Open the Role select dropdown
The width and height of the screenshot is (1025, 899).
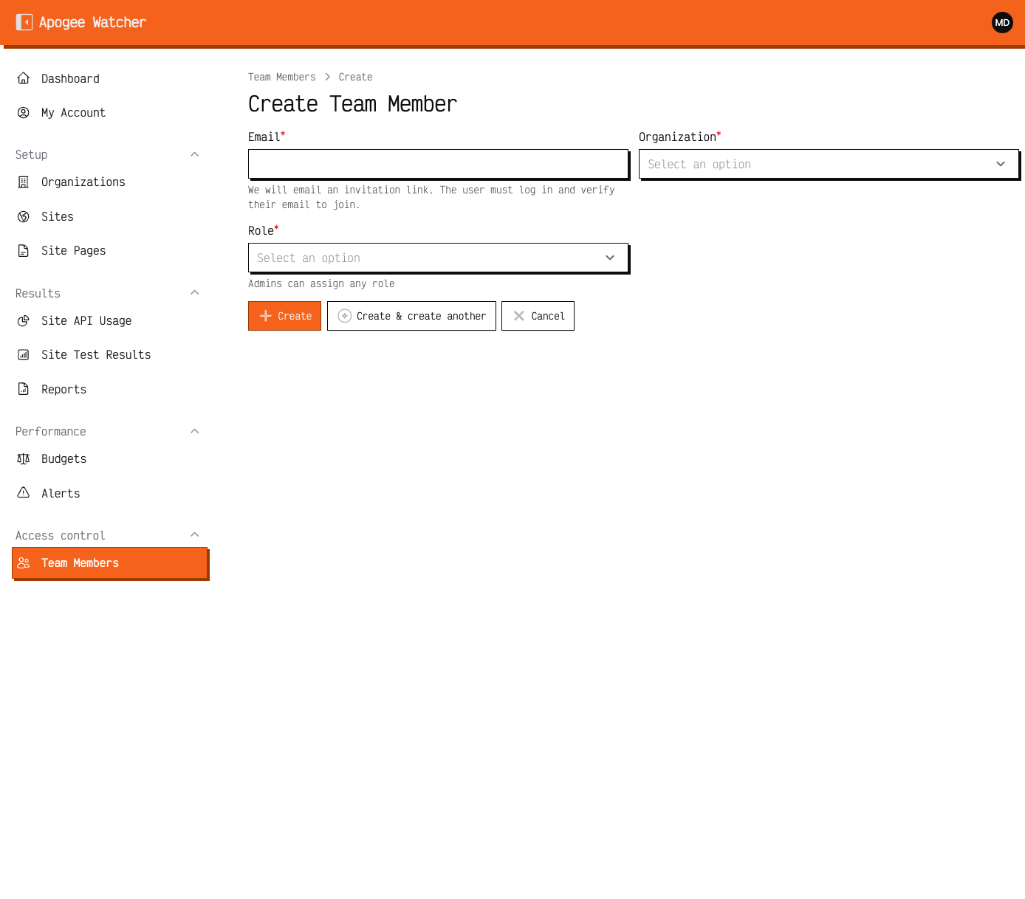[438, 258]
